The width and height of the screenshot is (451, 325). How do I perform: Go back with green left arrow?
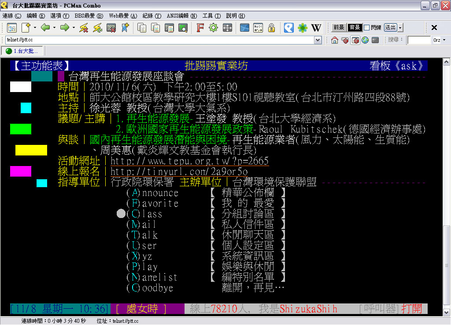[45, 28]
